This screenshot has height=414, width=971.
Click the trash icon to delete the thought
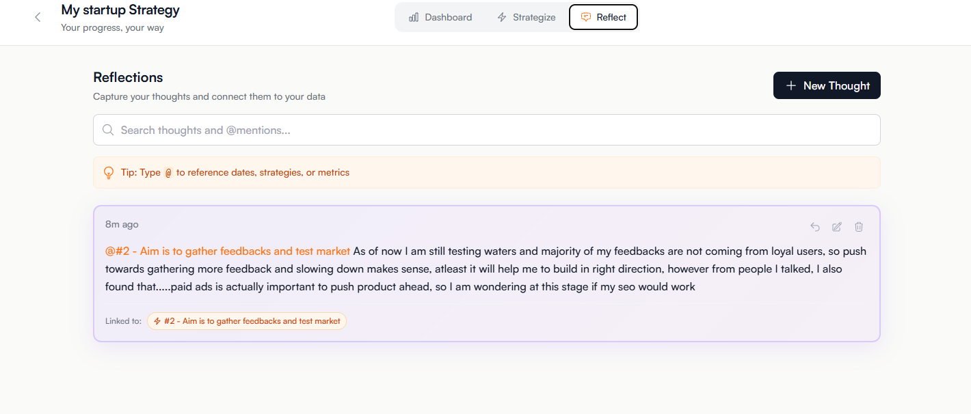click(858, 226)
